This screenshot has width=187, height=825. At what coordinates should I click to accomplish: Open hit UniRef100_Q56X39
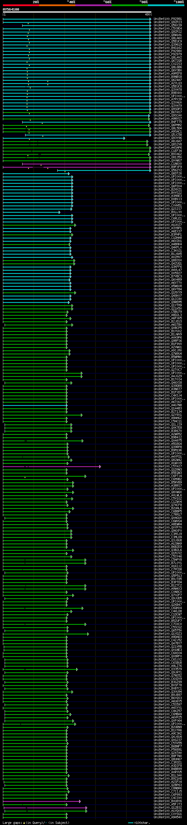[x=168, y=25]
